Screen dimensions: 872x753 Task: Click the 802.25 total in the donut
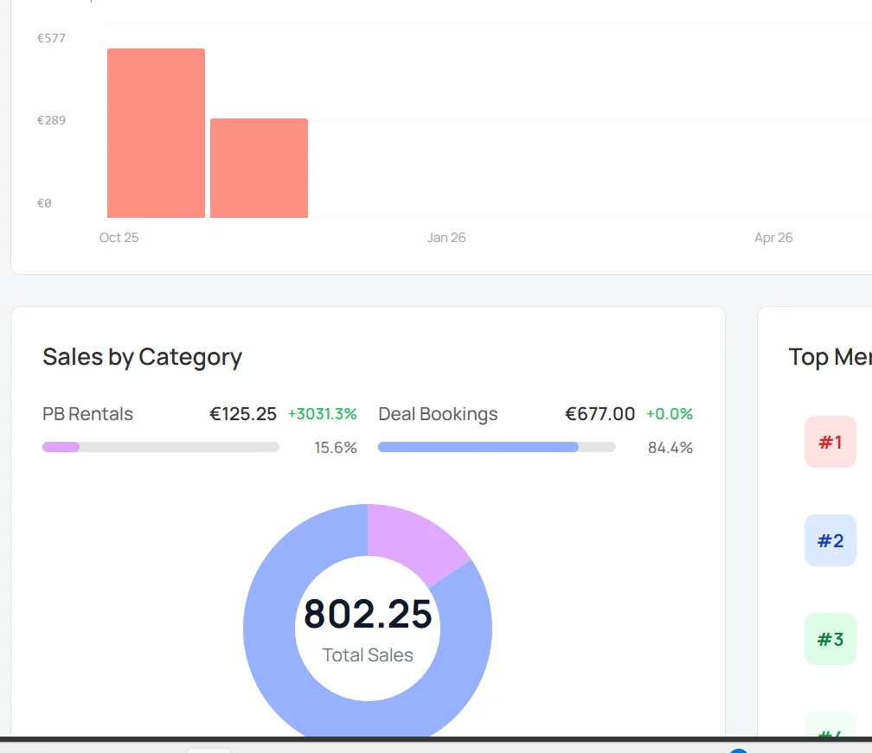tap(368, 614)
